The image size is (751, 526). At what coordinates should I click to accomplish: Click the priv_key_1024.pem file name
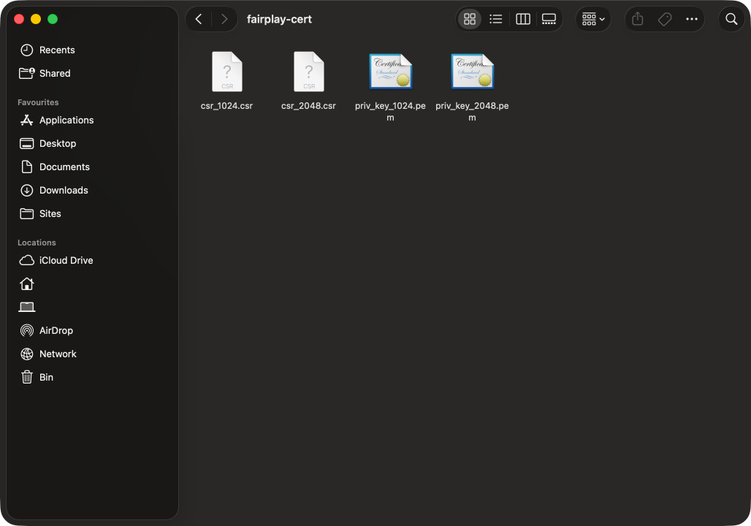(390, 112)
